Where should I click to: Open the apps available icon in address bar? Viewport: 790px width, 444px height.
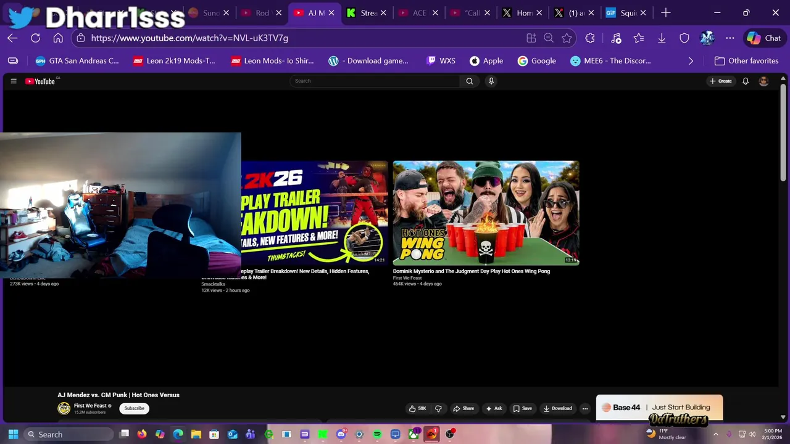coord(531,38)
